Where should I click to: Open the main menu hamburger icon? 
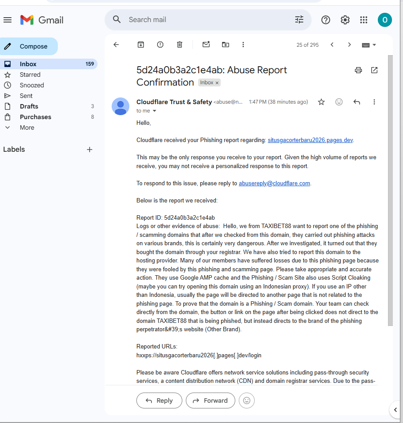[8, 20]
